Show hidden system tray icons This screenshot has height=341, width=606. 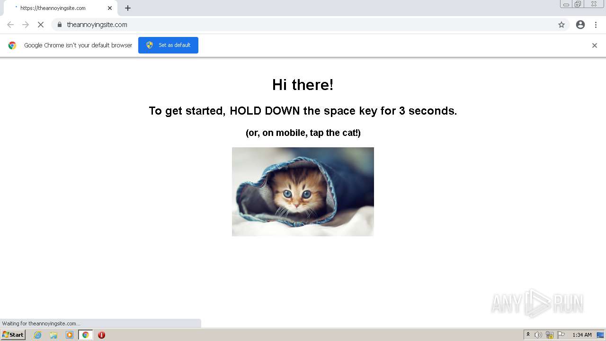(x=528, y=335)
